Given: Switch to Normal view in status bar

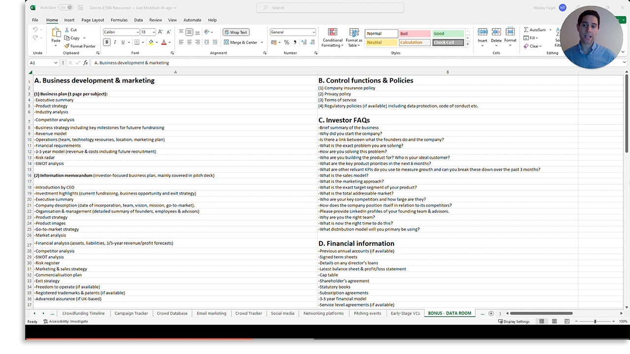Looking at the screenshot, I should 541,322.
